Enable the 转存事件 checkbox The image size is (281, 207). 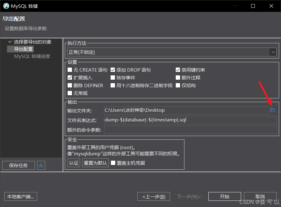pos(113,78)
